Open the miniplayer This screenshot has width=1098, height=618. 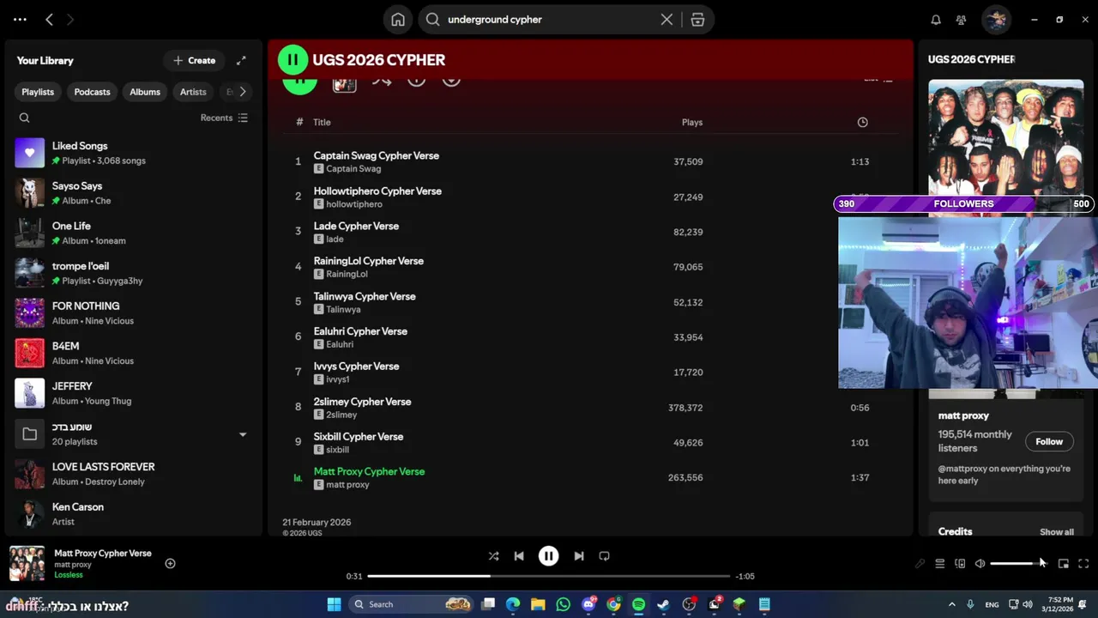(1064, 563)
